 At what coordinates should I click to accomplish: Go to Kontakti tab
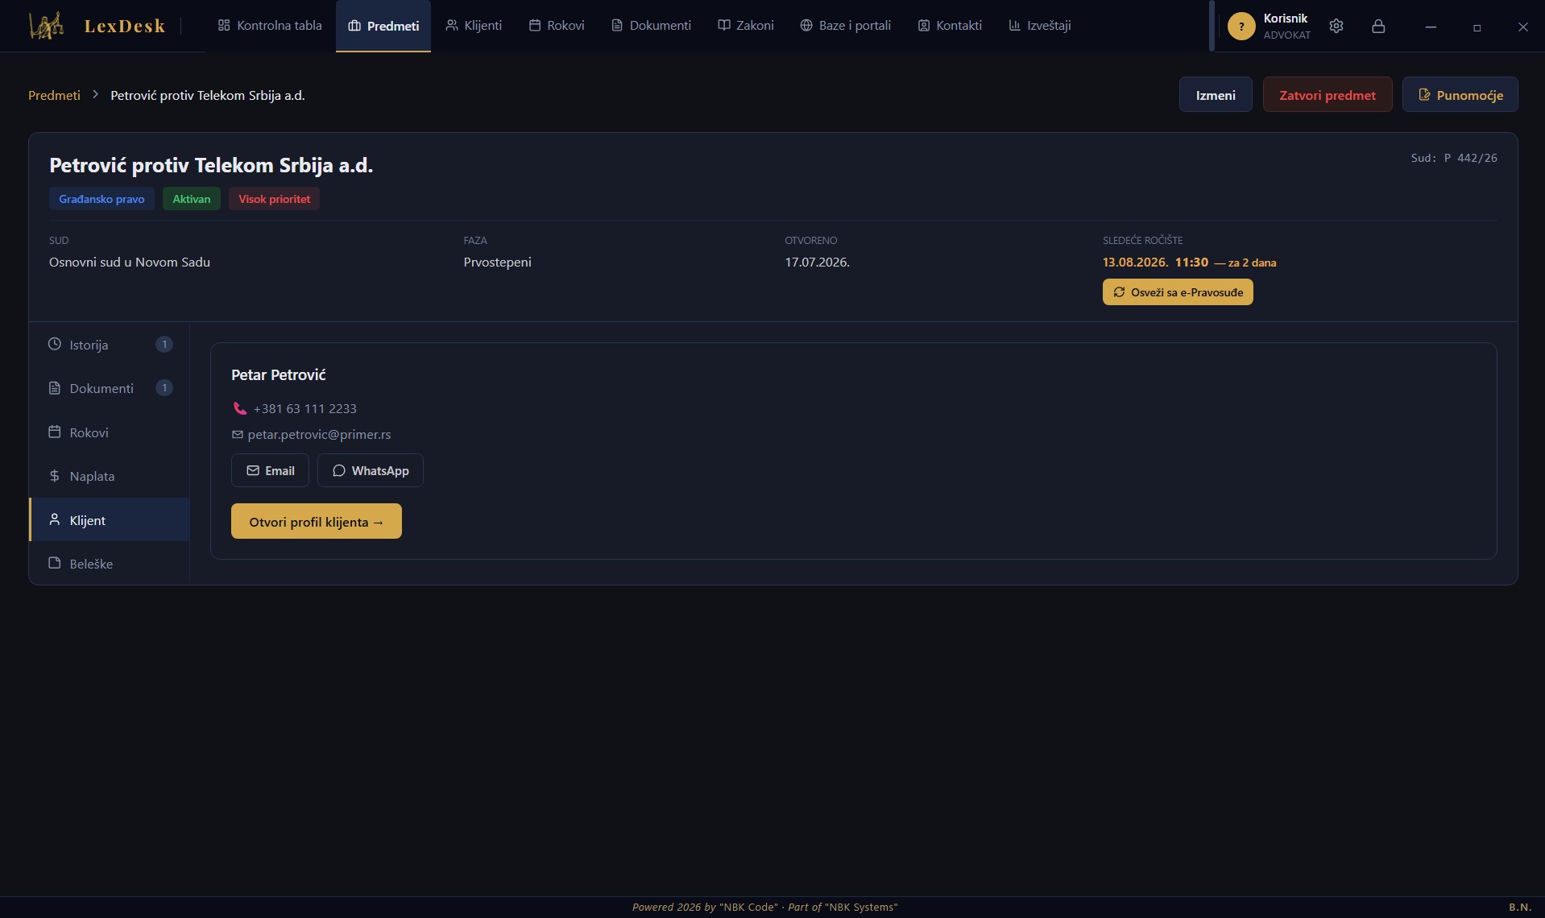(950, 26)
